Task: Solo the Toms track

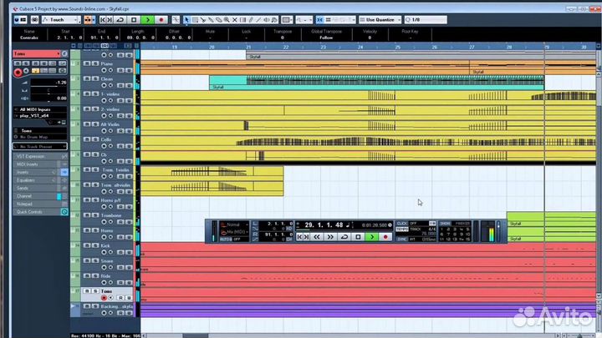Action: tap(94, 290)
